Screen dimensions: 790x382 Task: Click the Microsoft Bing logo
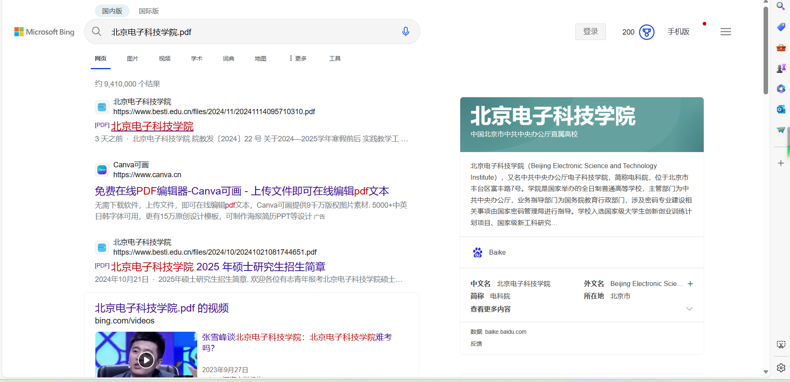[44, 32]
